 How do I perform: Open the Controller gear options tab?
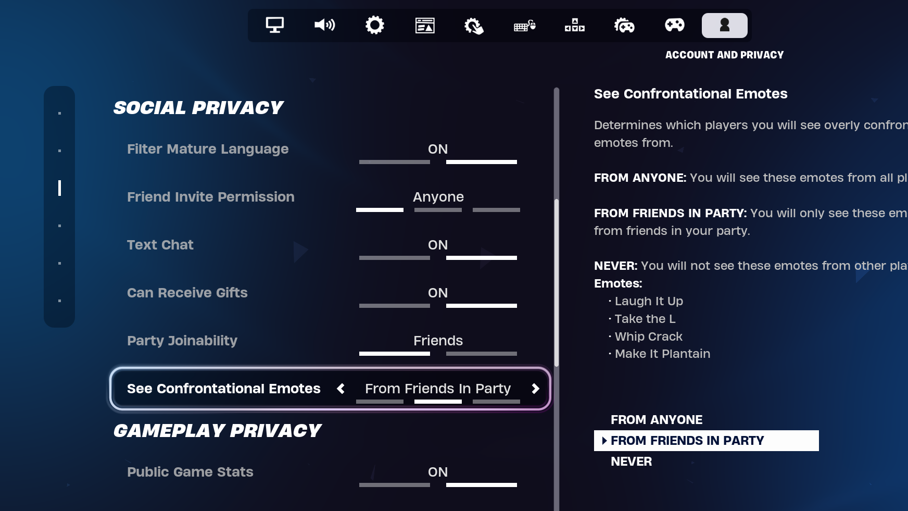pos(624,25)
